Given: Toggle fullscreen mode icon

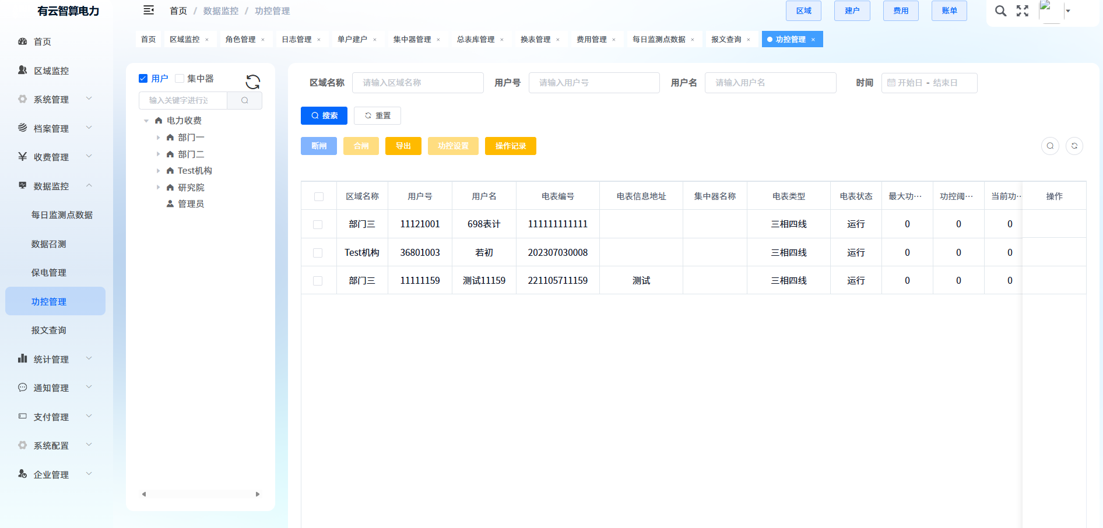Looking at the screenshot, I should (1023, 11).
